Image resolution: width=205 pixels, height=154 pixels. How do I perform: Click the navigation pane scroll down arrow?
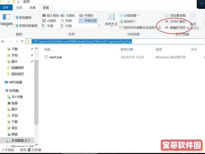37,145
